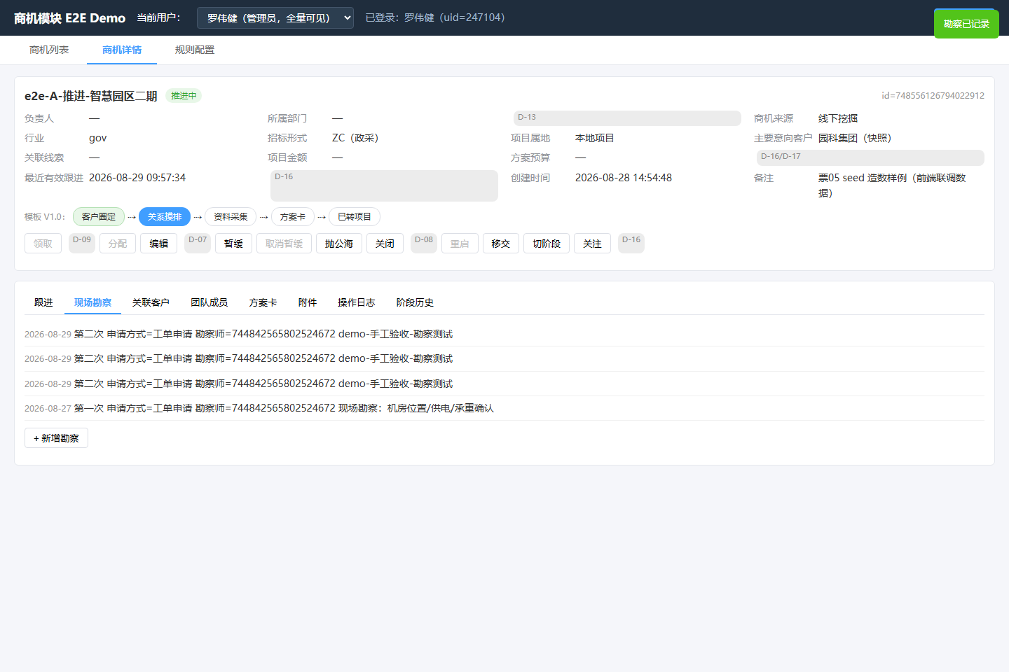Click the 关注 button
Image resolution: width=1009 pixels, height=672 pixels.
pyautogui.click(x=592, y=244)
